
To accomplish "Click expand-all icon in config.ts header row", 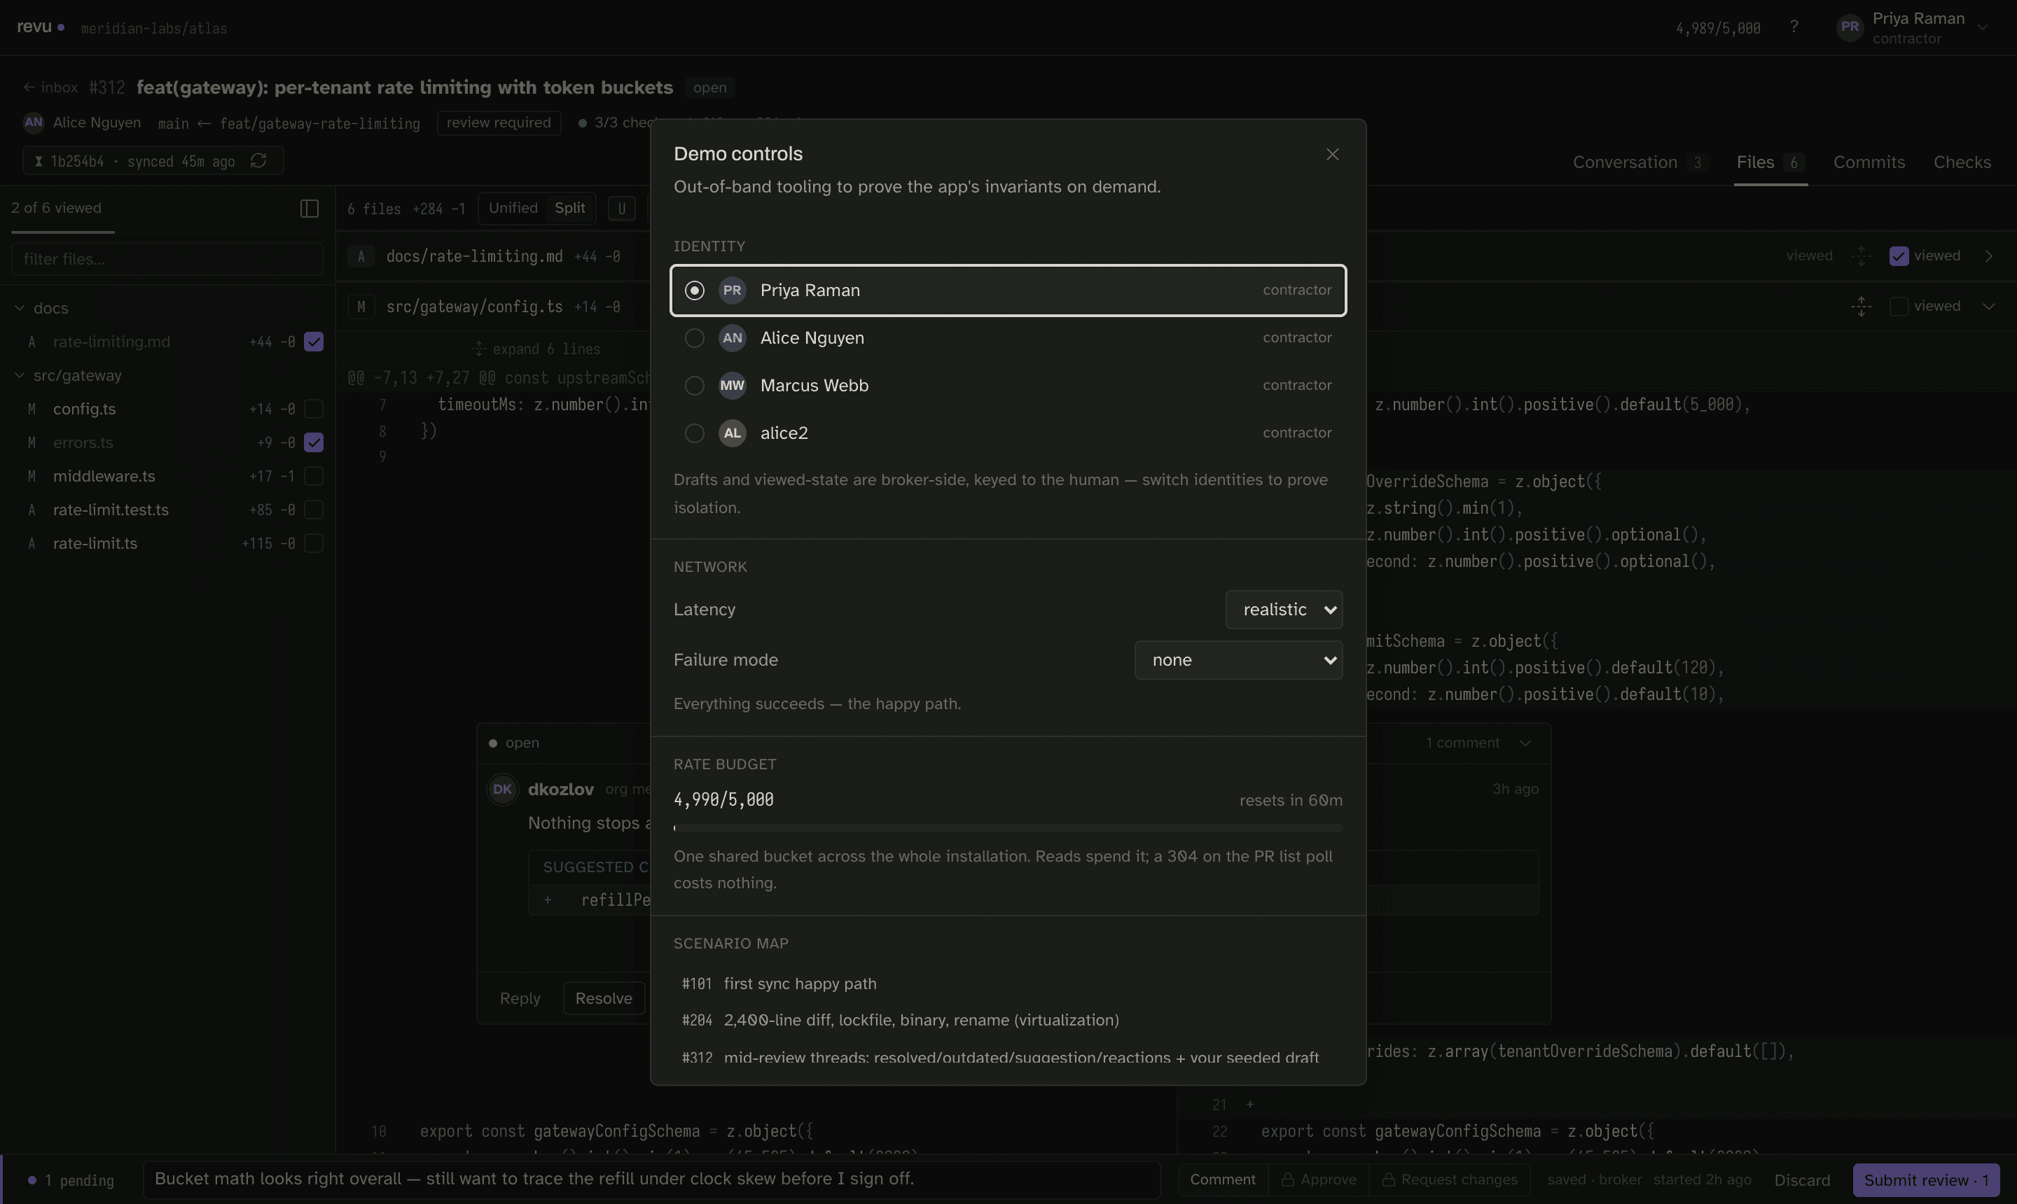I will 1861,307.
